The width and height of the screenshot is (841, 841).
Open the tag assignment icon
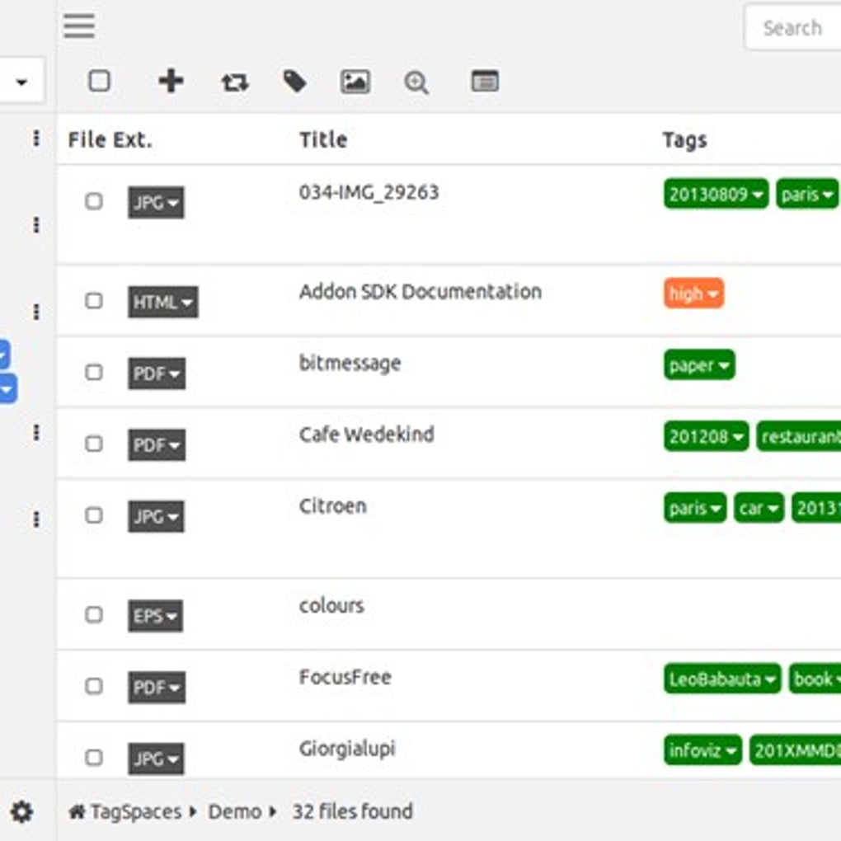coord(294,82)
